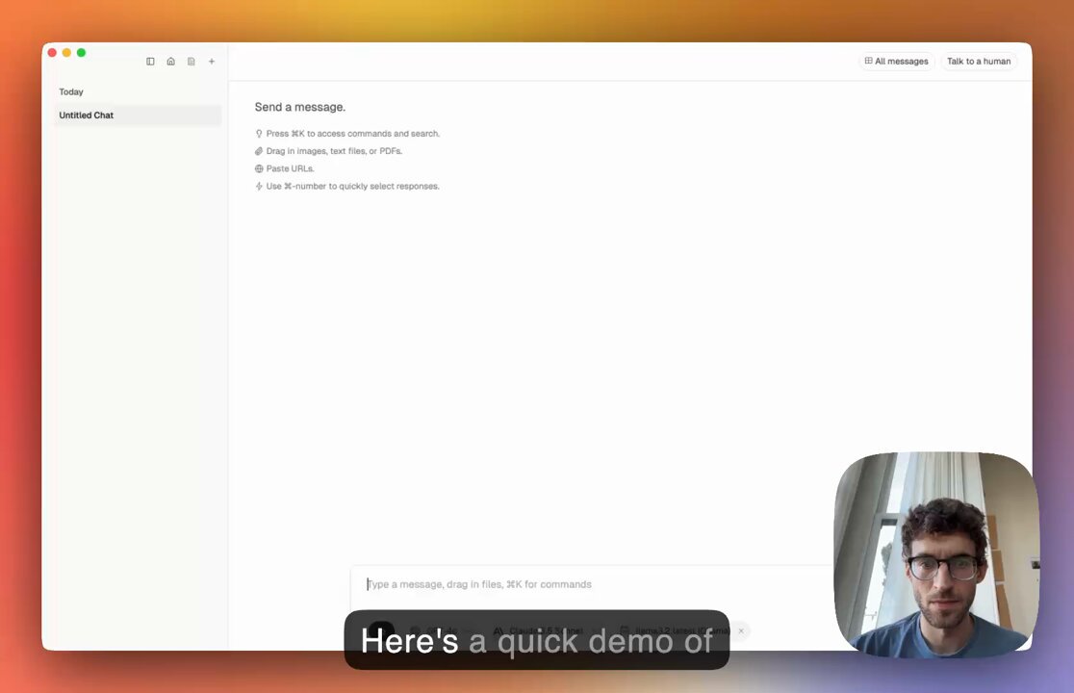Minimize the window with the yellow button
The width and height of the screenshot is (1074, 693).
pos(66,53)
